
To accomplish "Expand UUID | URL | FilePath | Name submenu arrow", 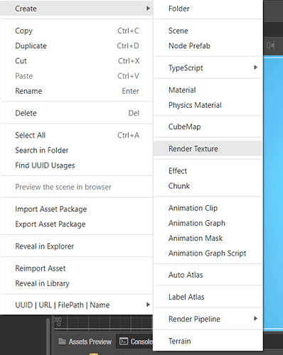I will (x=148, y=305).
